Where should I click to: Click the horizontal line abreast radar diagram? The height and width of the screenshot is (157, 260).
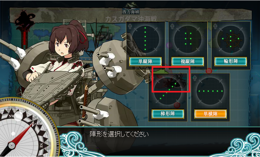211,91
